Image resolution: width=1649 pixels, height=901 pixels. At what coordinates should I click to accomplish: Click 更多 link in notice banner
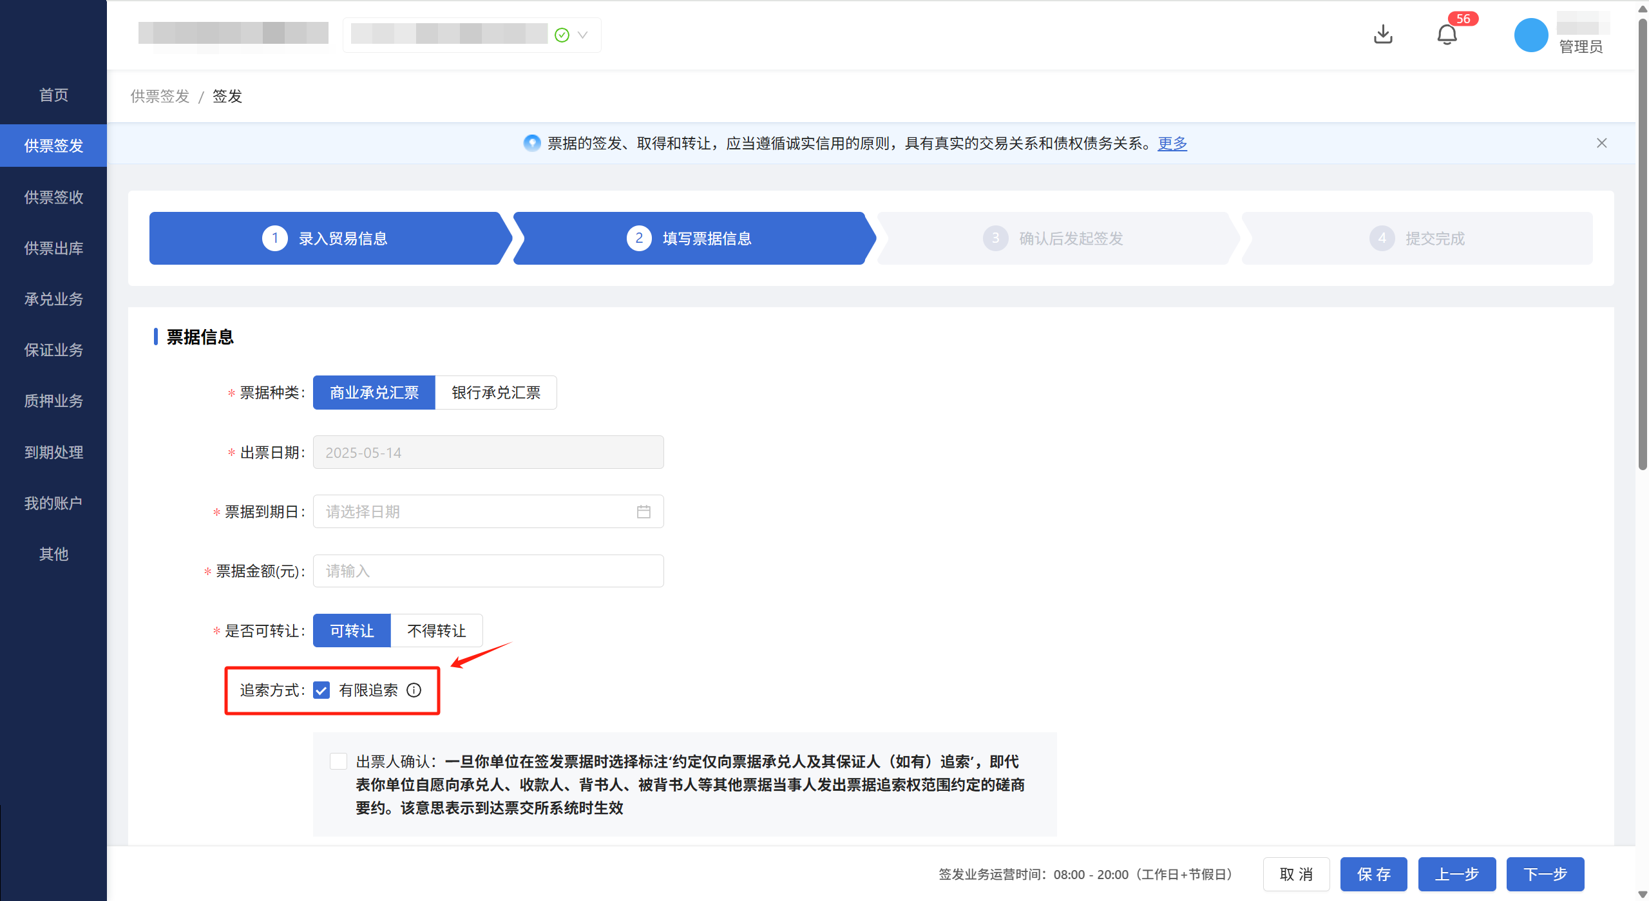click(x=1172, y=143)
